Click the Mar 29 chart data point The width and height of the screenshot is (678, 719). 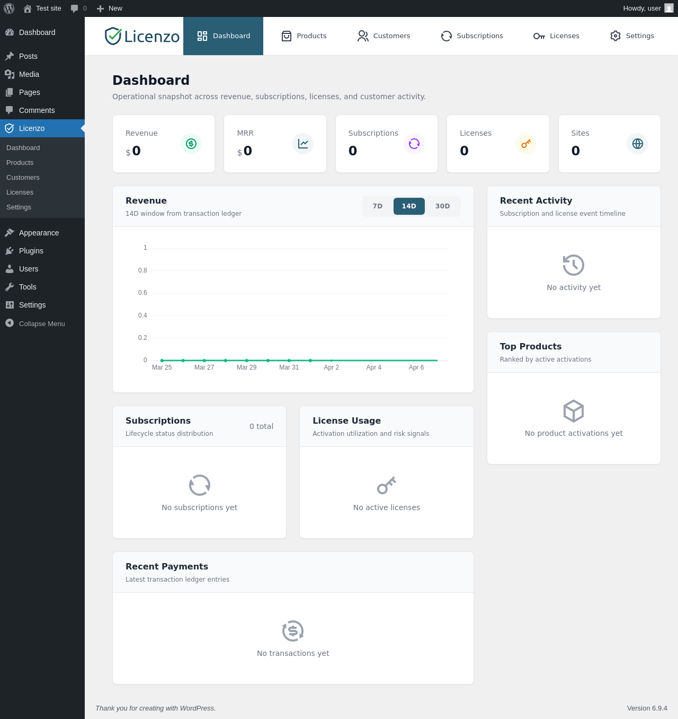pos(247,361)
